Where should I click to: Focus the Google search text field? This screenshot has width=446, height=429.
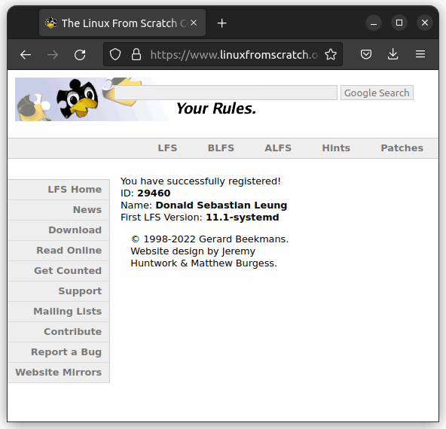pos(225,93)
